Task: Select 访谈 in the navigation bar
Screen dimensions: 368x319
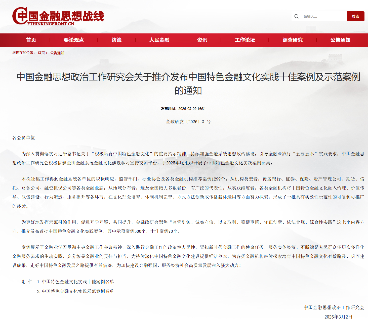Action: pyautogui.click(x=116, y=40)
